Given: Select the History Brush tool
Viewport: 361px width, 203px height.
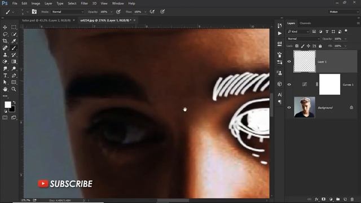Looking at the screenshot, I should tap(14, 55).
